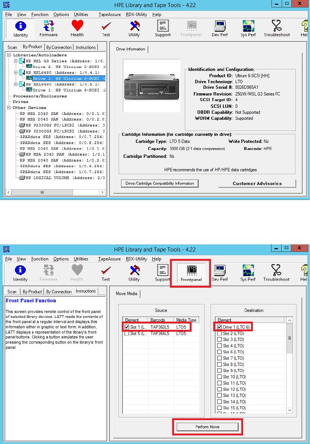This screenshot has height=444, width=310.
Task: Click Media Type column header in Source list
Action: tap(186, 320)
